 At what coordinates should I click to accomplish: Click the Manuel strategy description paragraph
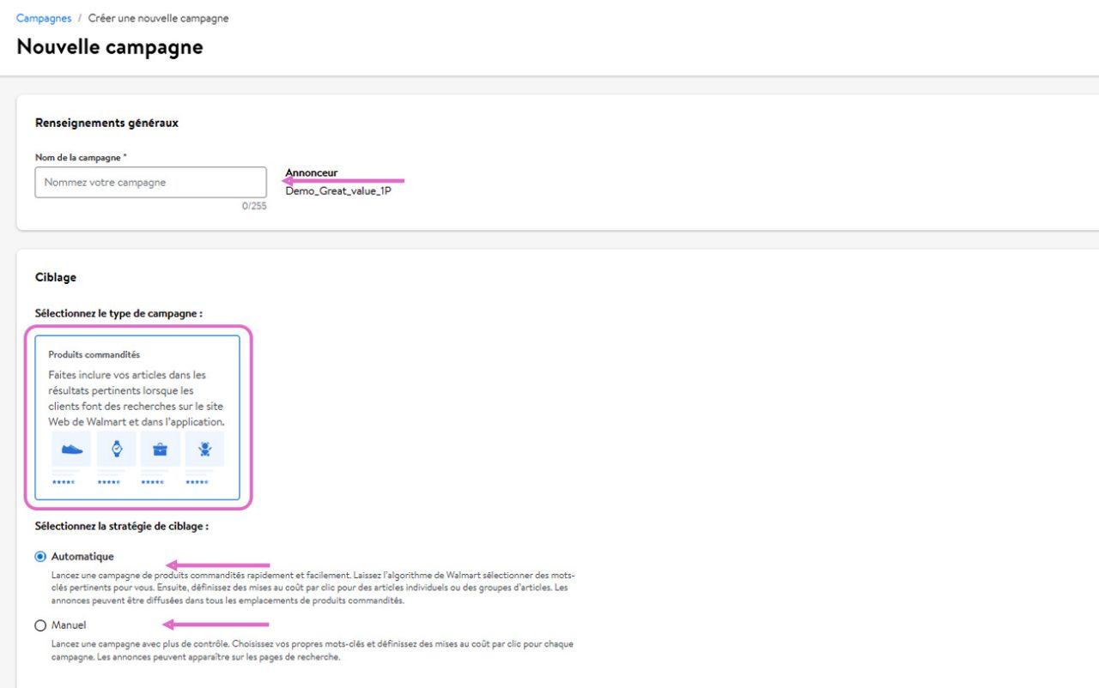coord(312,650)
